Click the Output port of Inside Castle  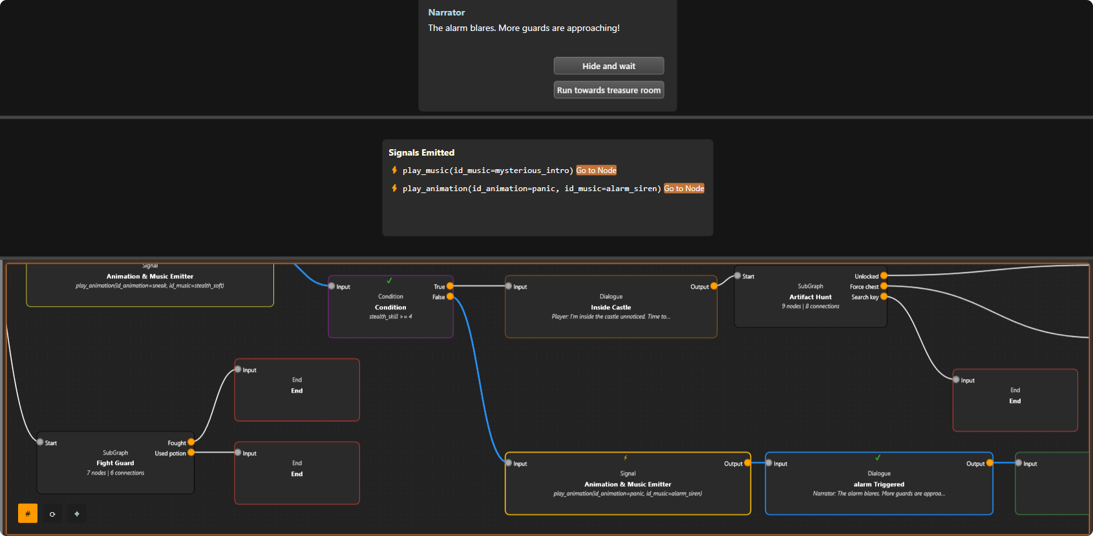pos(714,286)
